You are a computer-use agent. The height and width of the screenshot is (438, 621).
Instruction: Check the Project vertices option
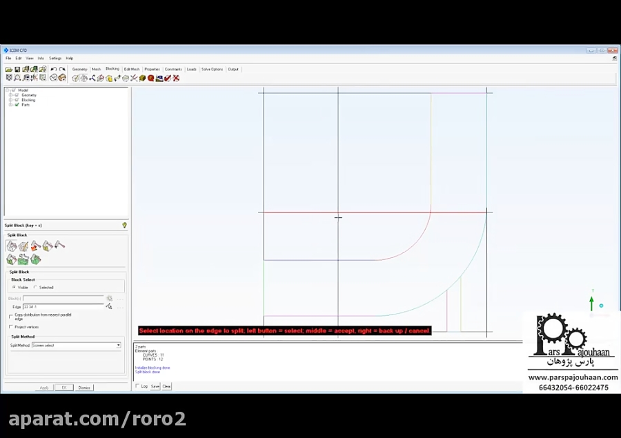[10, 327]
